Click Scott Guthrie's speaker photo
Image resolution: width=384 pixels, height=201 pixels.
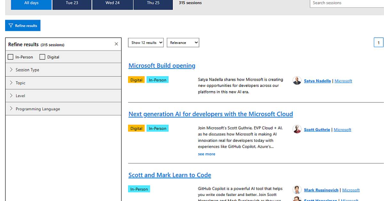pos(297,129)
